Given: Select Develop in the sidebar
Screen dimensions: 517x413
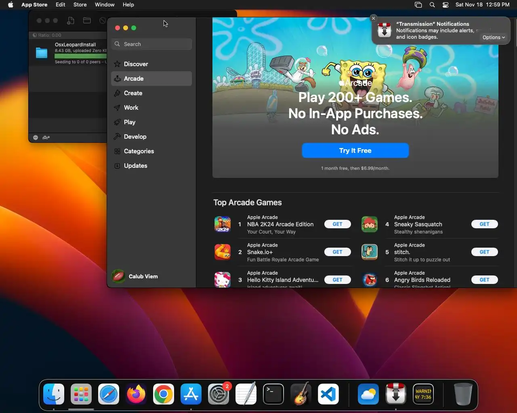Looking at the screenshot, I should [151, 137].
